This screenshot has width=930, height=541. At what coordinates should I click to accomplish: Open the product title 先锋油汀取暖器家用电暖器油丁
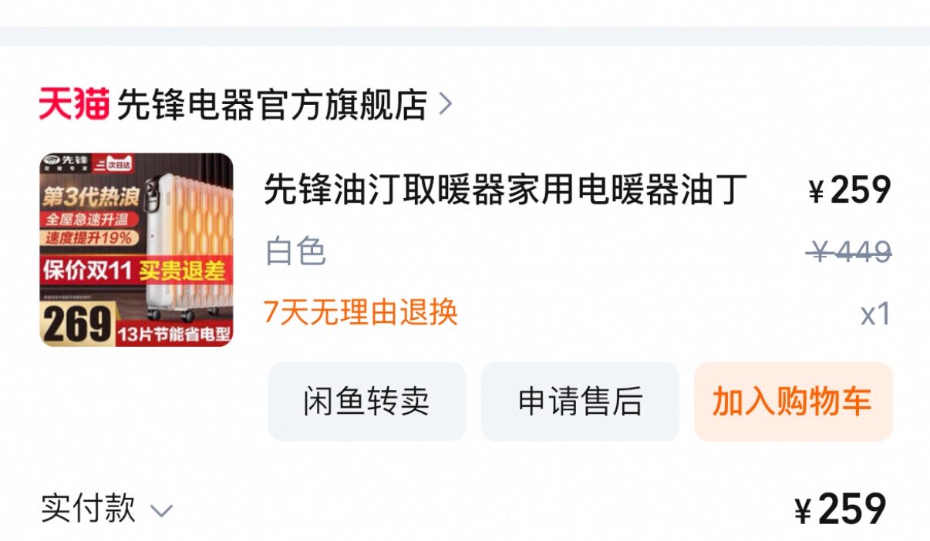pos(506,190)
